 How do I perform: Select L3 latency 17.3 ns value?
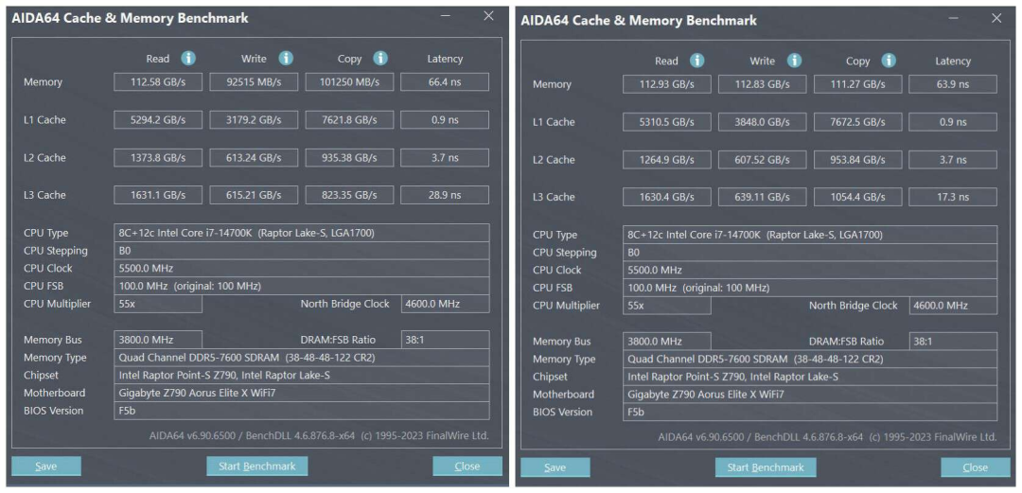[x=953, y=197]
